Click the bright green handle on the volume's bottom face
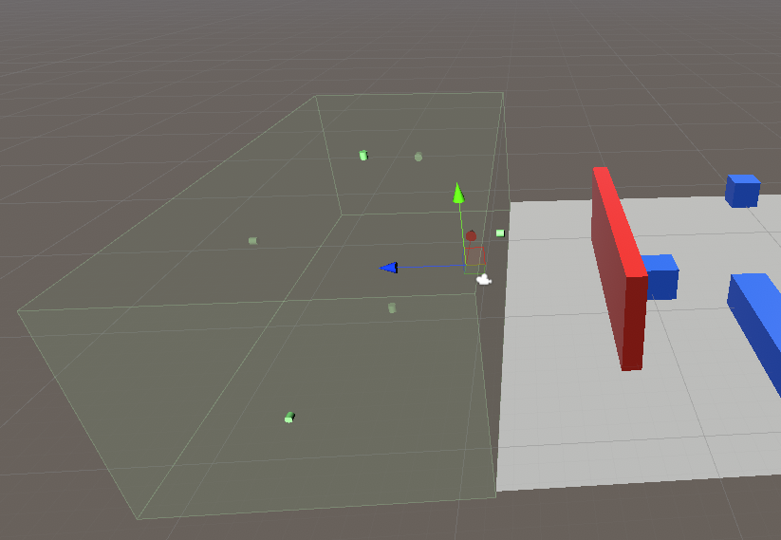 coord(289,418)
